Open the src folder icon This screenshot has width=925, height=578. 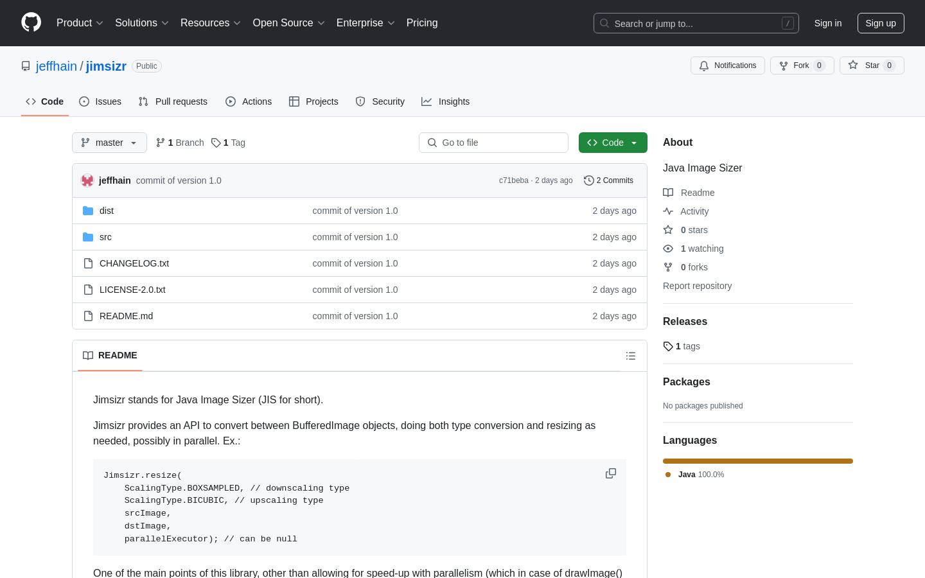(88, 237)
